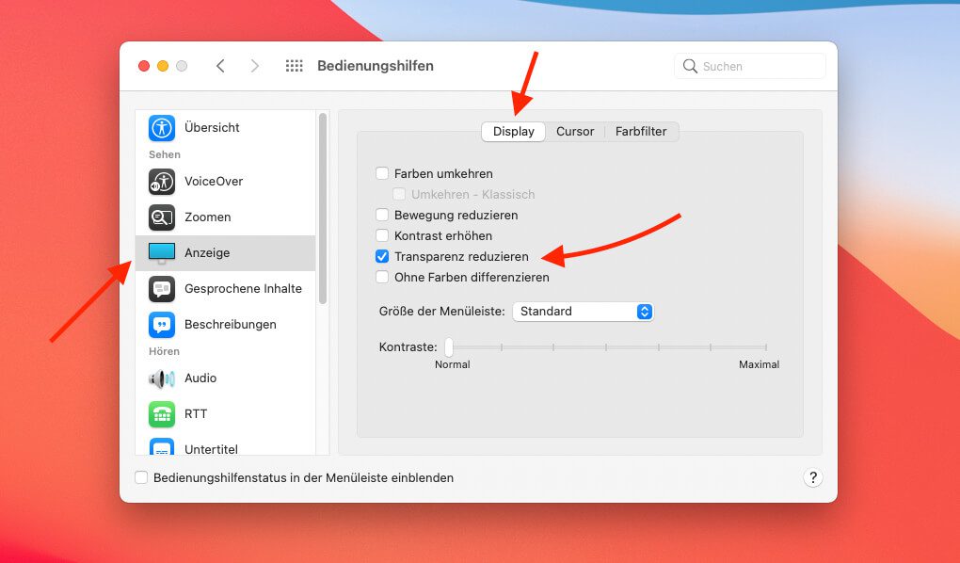
Task: Click the help question mark button
Action: [813, 477]
